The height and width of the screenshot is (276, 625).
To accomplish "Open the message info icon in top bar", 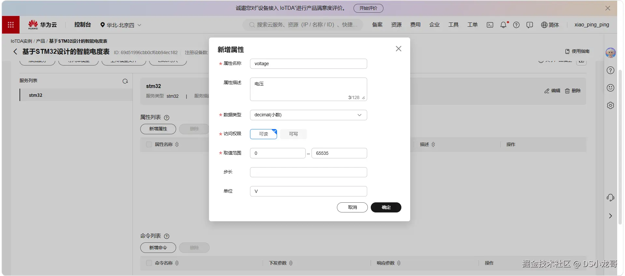I will pos(530,25).
